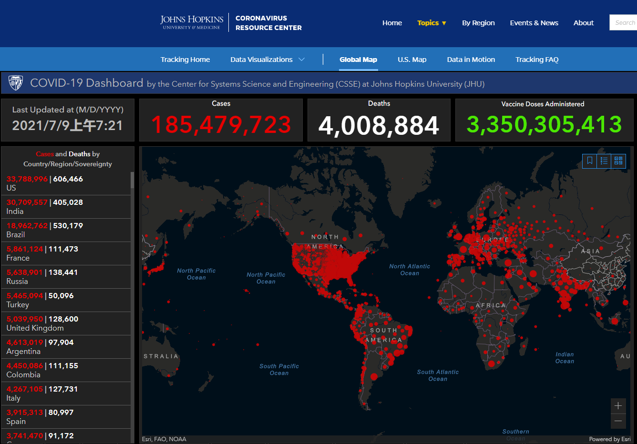The height and width of the screenshot is (444, 637).
Task: Show the map legend list icon
Action: click(604, 161)
